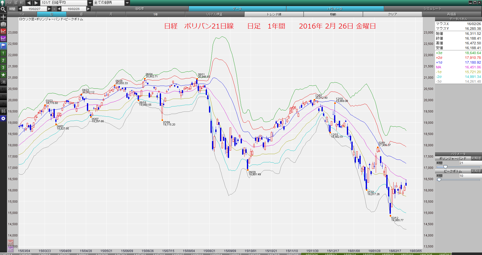Screen dimensions: 482x255
Task: Click the blue flag icon
Action: pos(3,46)
